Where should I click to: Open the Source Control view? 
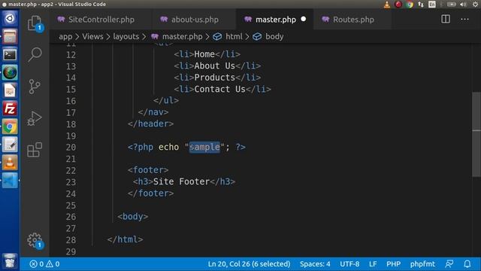(35, 87)
